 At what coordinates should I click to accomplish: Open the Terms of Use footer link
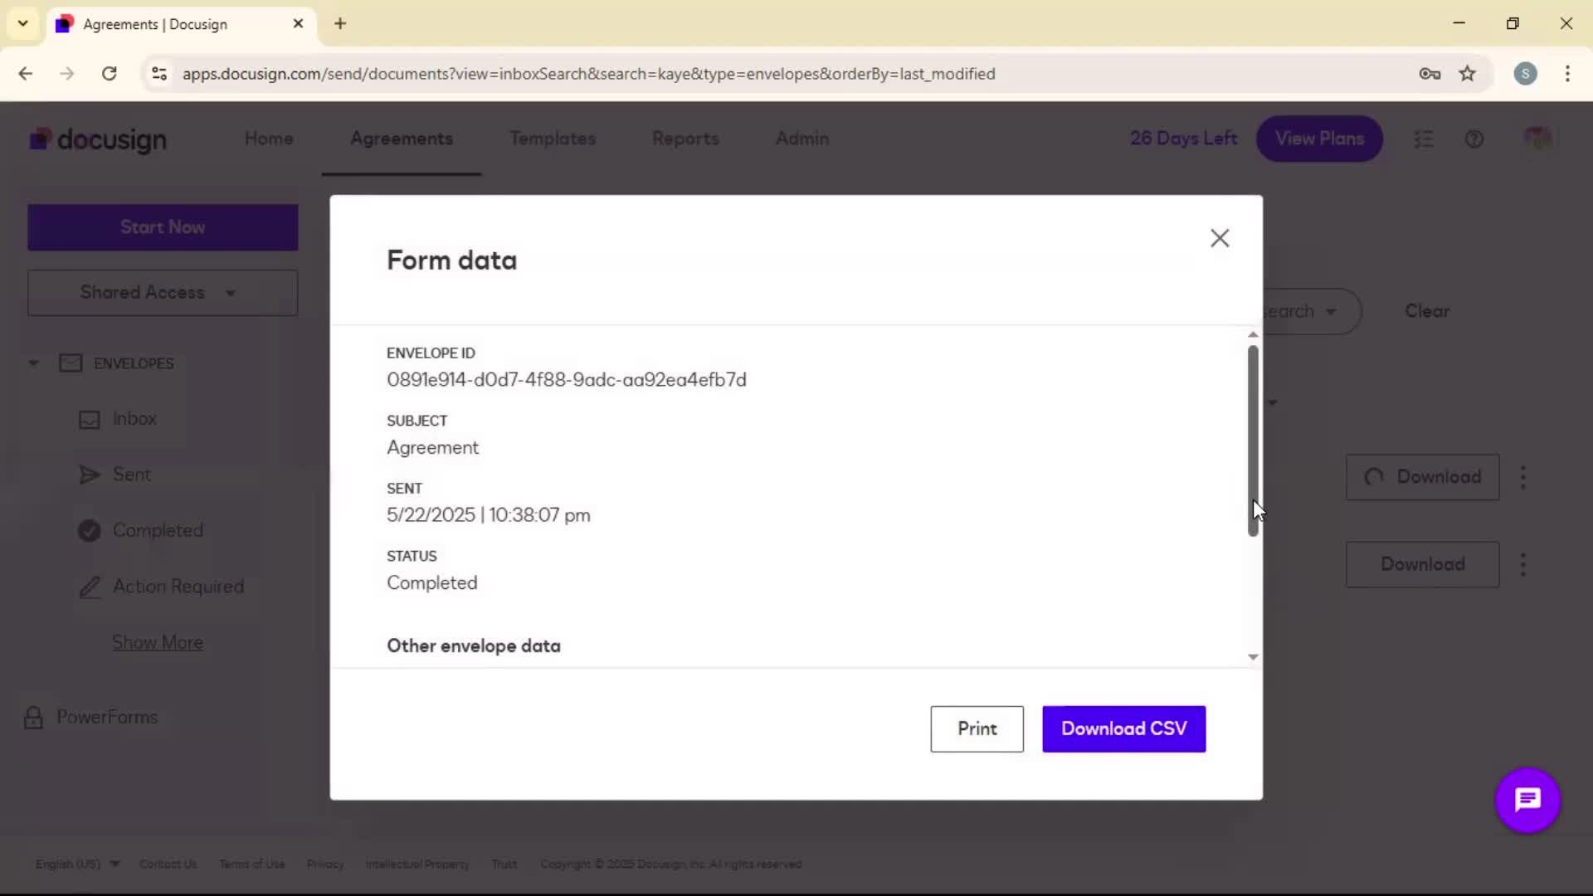pyautogui.click(x=252, y=864)
